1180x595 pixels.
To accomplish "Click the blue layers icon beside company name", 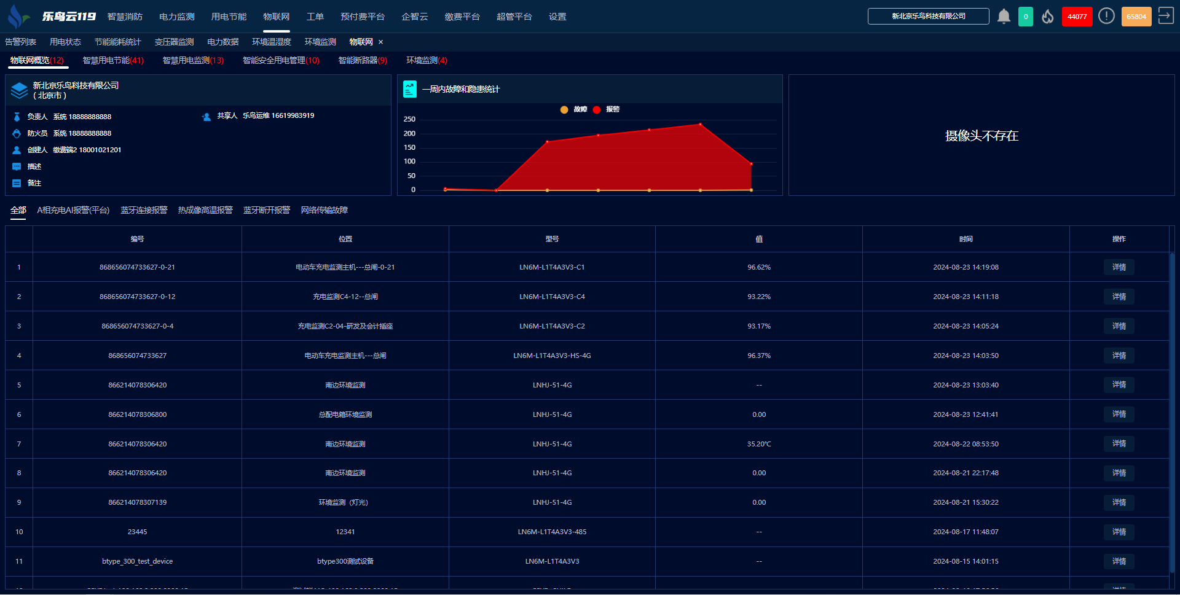I will pyautogui.click(x=19, y=90).
